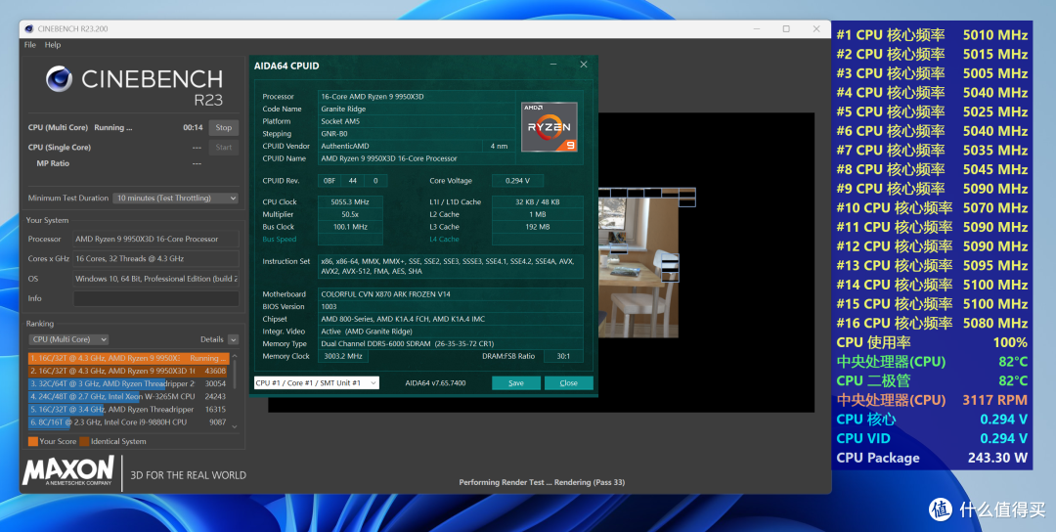This screenshot has height=532, width=1056.
Task: Click the Instruction Set text box
Action: [x=451, y=267]
